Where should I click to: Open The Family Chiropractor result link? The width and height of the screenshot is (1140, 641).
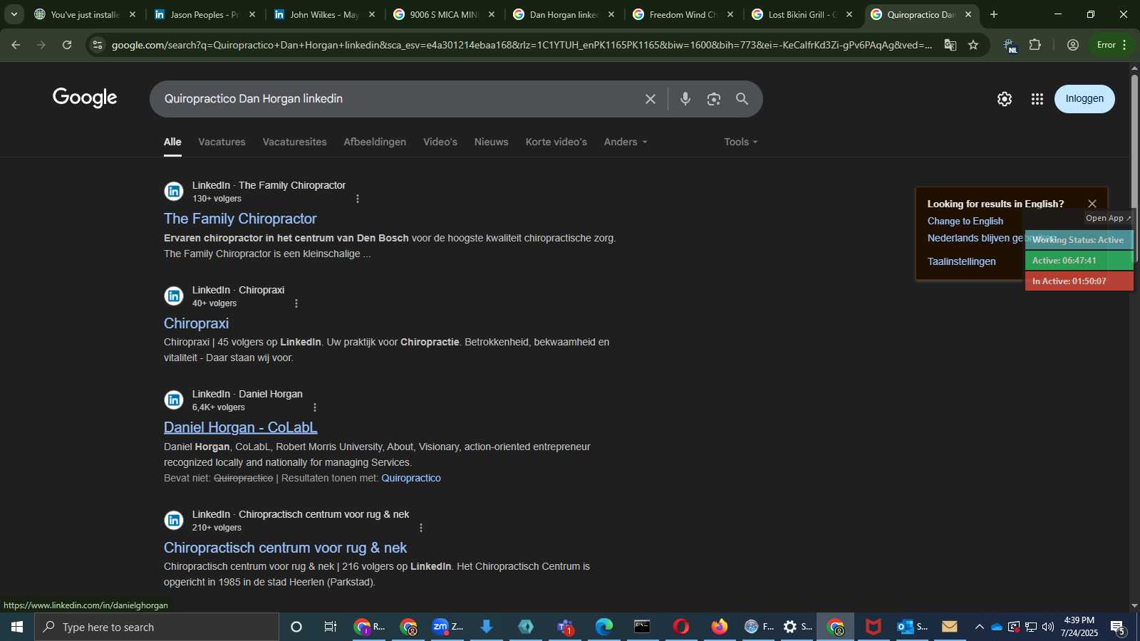tap(240, 219)
